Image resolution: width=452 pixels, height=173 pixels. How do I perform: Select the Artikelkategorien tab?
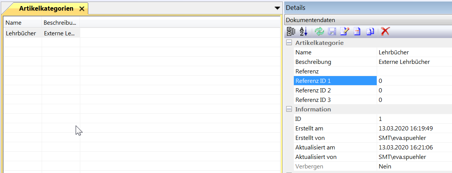tap(46, 9)
